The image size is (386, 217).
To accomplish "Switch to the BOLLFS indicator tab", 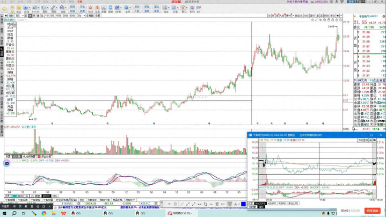I will click(x=293, y=204).
